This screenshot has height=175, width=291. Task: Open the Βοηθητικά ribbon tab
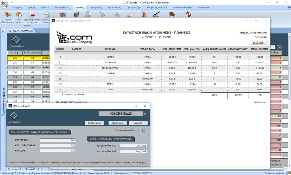tap(204, 8)
